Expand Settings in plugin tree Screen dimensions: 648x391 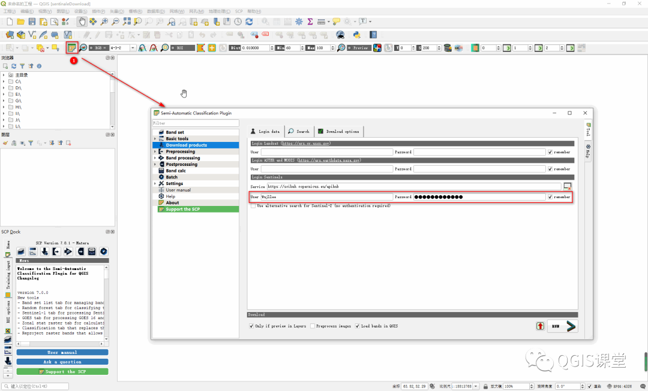point(155,184)
